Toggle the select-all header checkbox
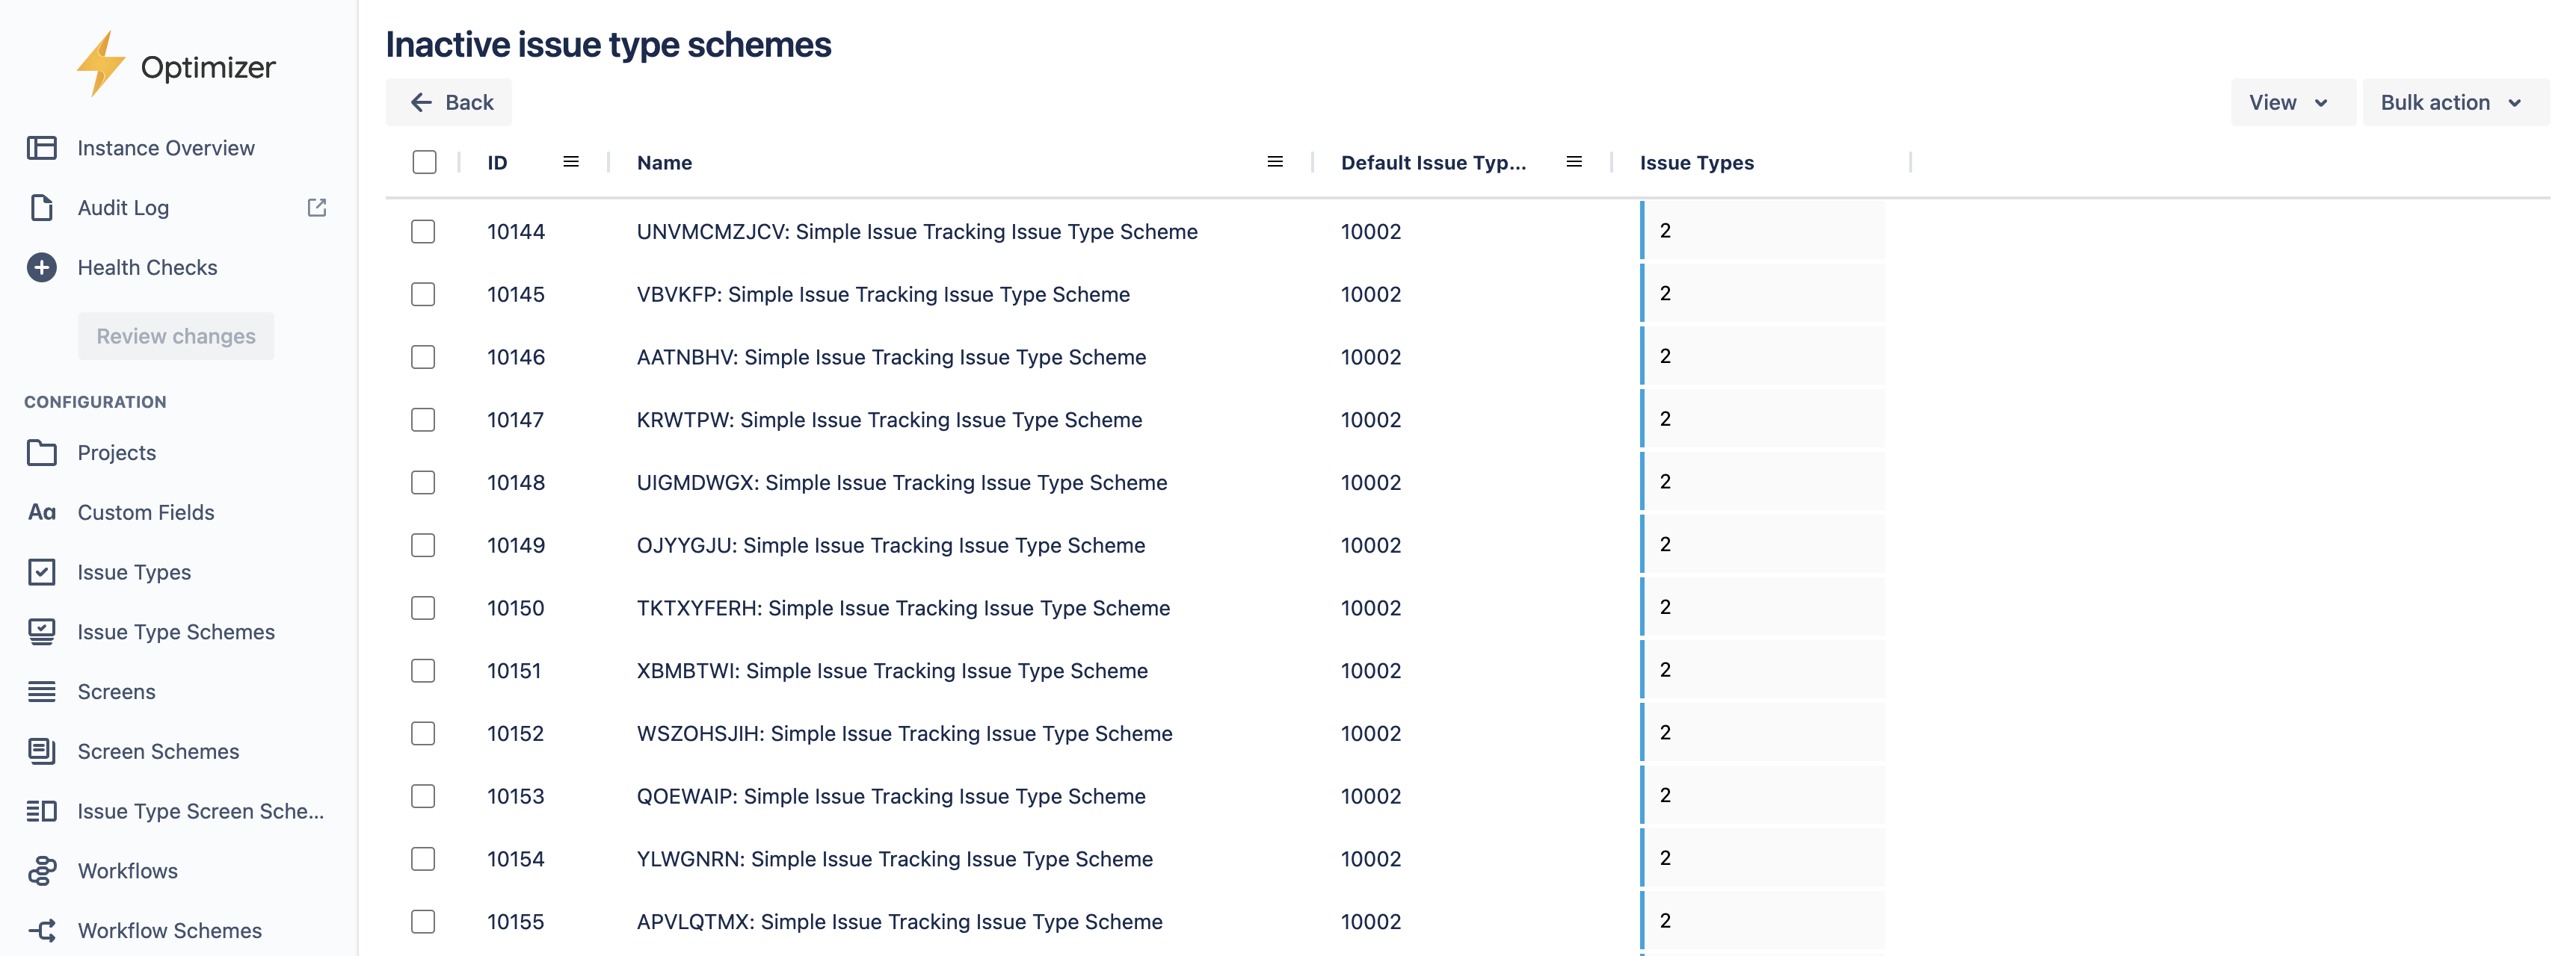This screenshot has width=2576, height=956. click(424, 162)
